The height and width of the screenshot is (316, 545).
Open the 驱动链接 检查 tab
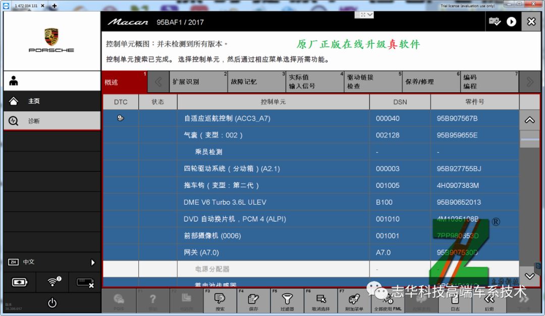click(x=373, y=82)
